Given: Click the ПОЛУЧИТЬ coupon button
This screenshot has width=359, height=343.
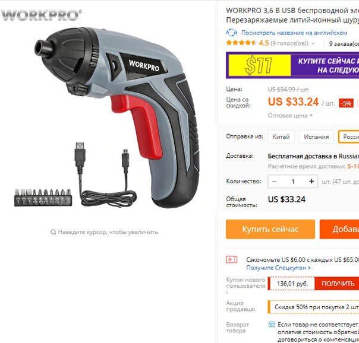Looking at the screenshot, I should click(x=337, y=283).
